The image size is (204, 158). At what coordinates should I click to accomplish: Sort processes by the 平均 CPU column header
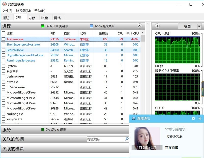(x=132, y=33)
